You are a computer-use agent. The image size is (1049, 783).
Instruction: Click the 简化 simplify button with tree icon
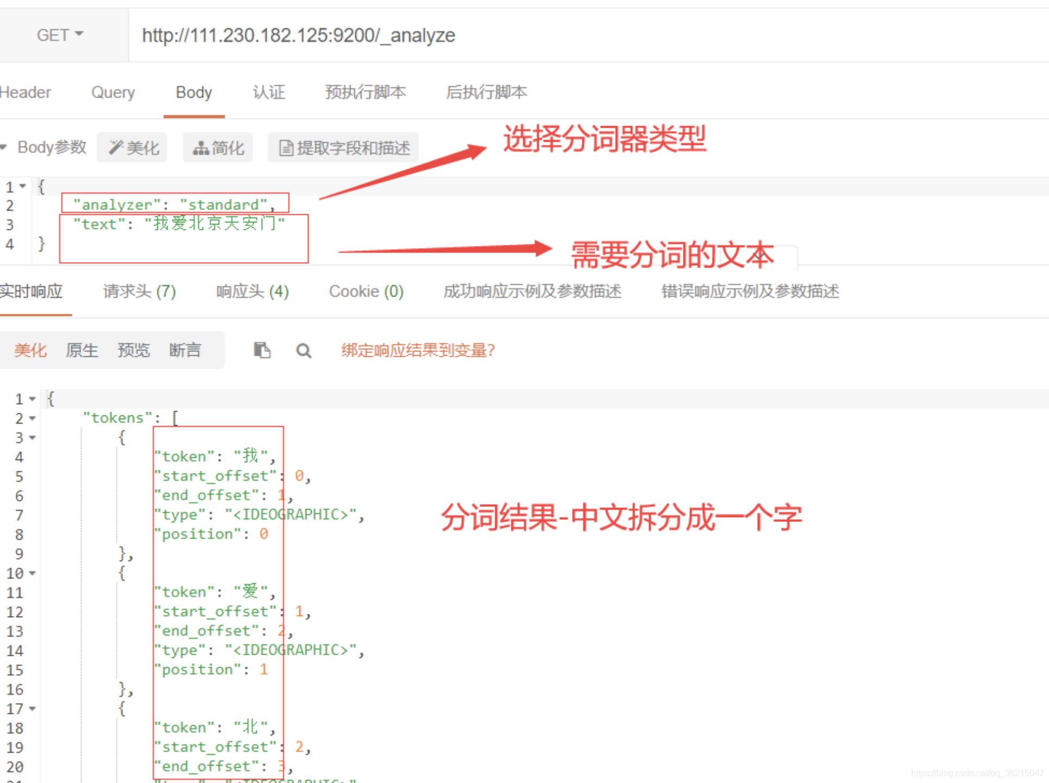pos(218,147)
